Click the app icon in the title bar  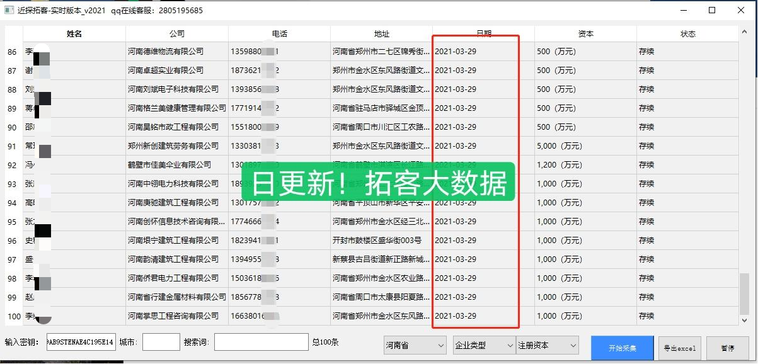(9, 10)
